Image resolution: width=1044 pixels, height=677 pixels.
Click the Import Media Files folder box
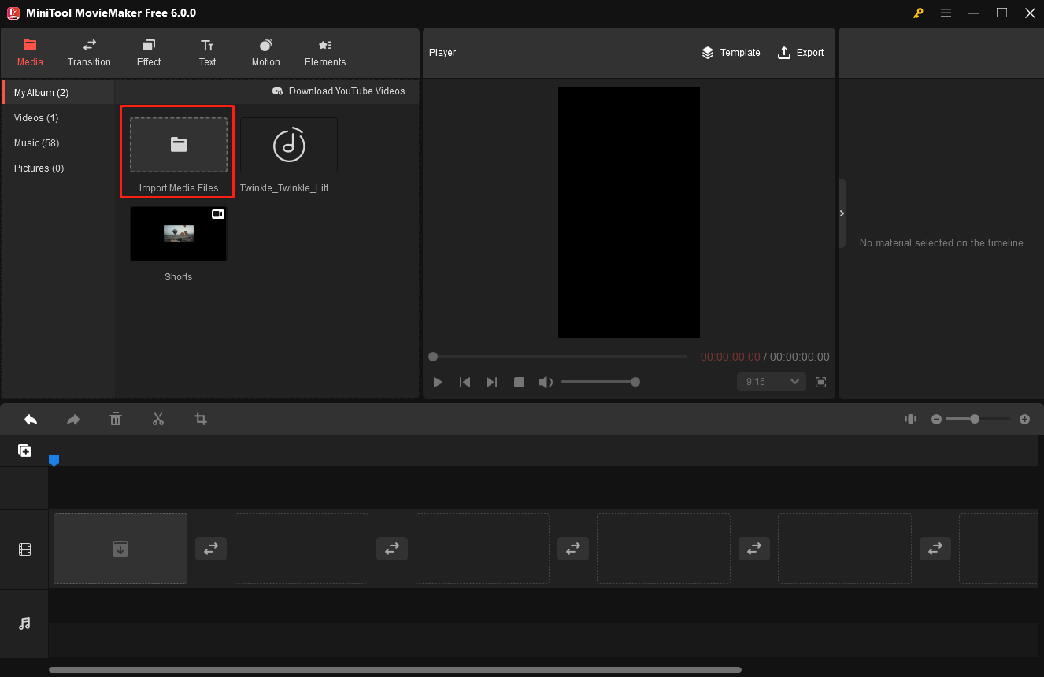click(179, 145)
